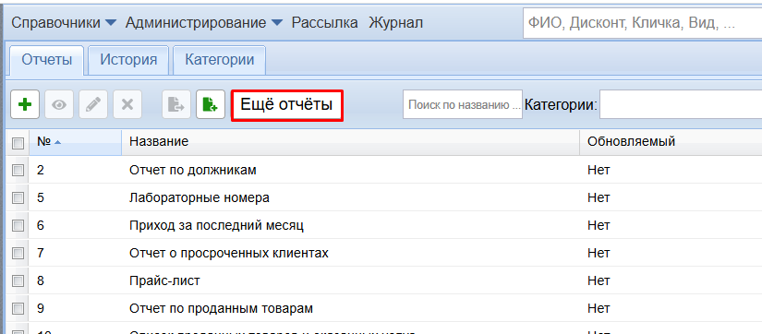
Task: Switch to the История tab
Action: pyautogui.click(x=128, y=60)
